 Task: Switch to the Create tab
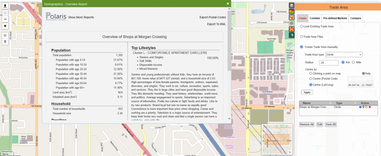[302, 18]
